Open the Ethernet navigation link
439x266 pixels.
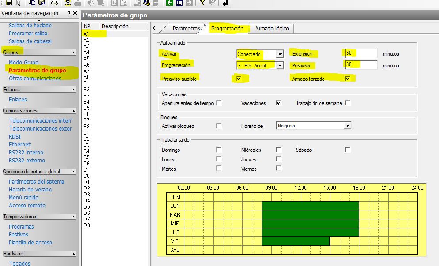tap(19, 144)
